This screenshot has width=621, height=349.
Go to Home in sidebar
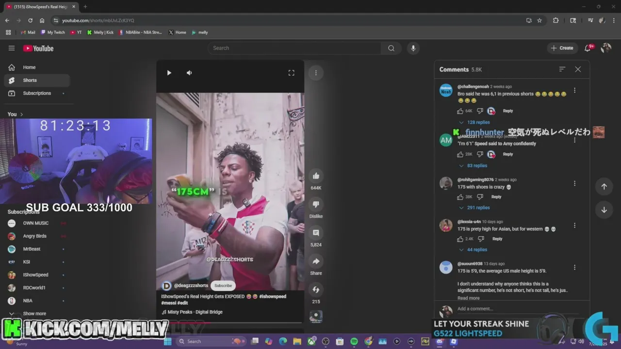click(x=37, y=67)
